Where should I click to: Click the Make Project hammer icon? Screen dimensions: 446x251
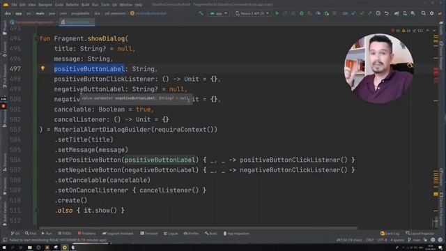(x=201, y=13)
